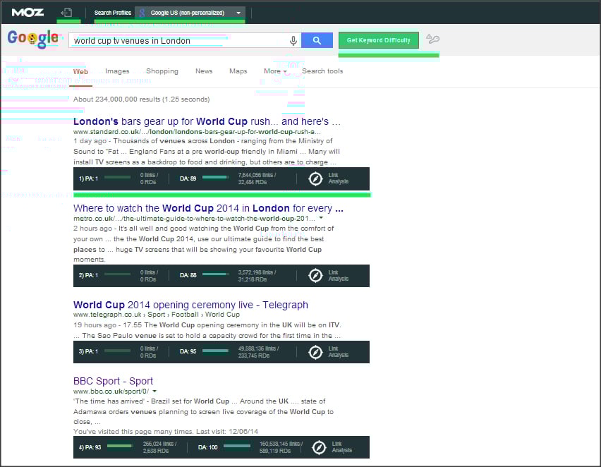Click '3,572,198 links' in result 2 MozBar
The image size is (601, 467).
257,272
